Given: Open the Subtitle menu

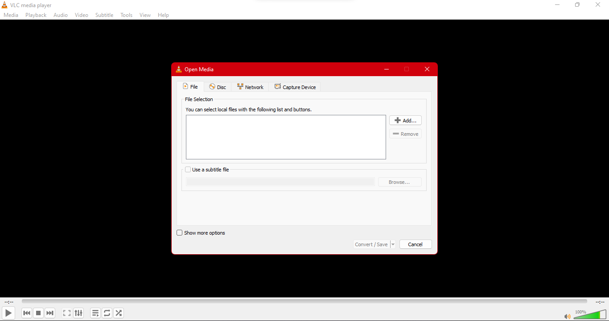Looking at the screenshot, I should point(104,15).
